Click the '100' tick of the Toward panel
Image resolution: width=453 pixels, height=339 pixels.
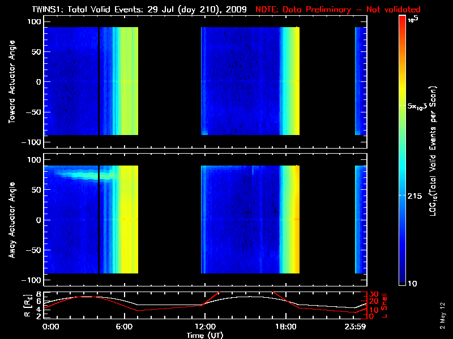[34, 21]
